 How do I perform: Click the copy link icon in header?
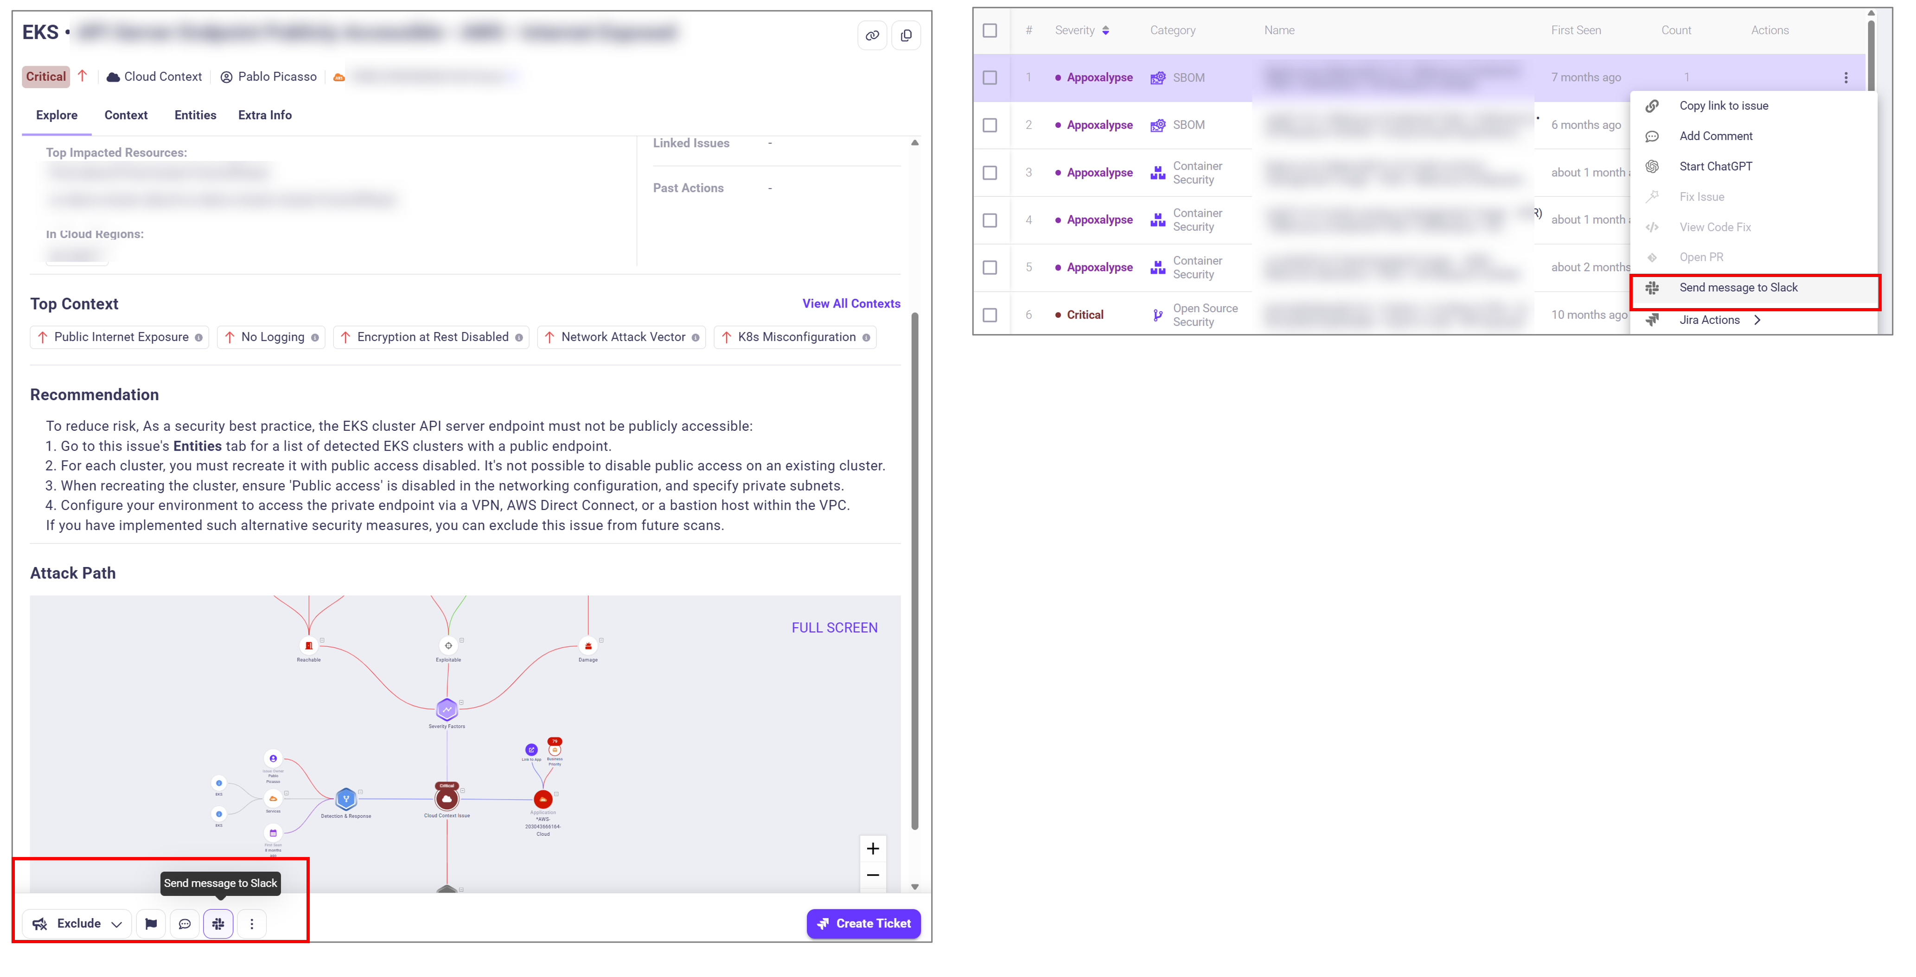[872, 35]
